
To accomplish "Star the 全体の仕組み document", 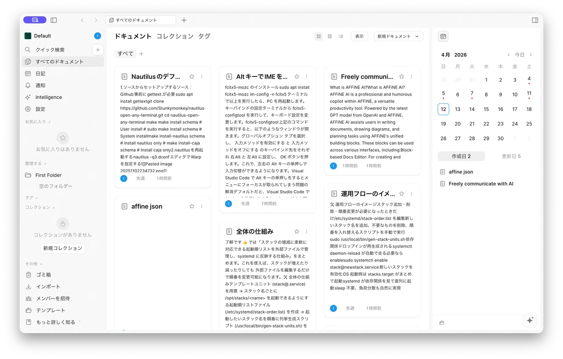I will [x=297, y=232].
